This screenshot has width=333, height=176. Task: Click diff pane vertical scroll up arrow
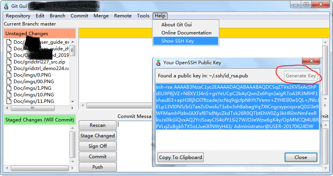(x=325, y=42)
